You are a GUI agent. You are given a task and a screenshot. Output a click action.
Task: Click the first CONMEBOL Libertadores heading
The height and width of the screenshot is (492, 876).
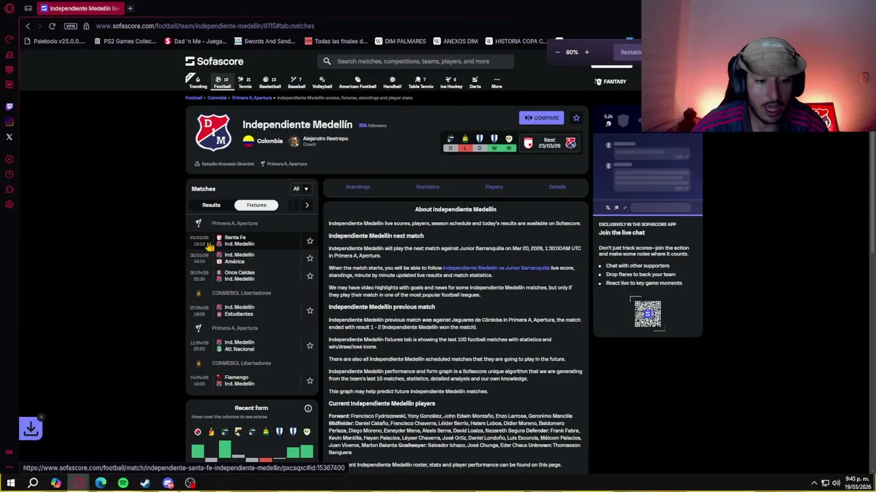coord(241,293)
